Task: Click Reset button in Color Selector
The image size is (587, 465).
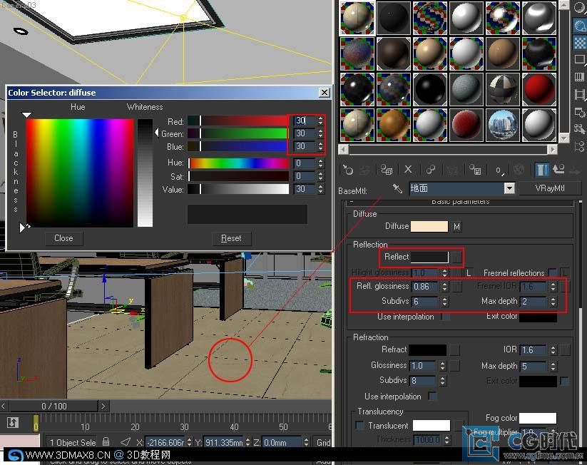Action: click(231, 238)
